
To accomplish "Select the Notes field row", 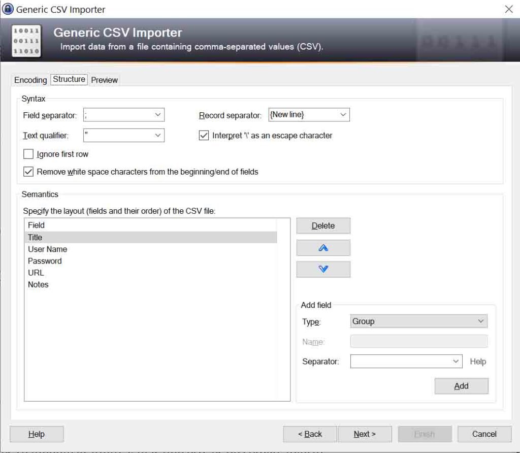I will 151,284.
